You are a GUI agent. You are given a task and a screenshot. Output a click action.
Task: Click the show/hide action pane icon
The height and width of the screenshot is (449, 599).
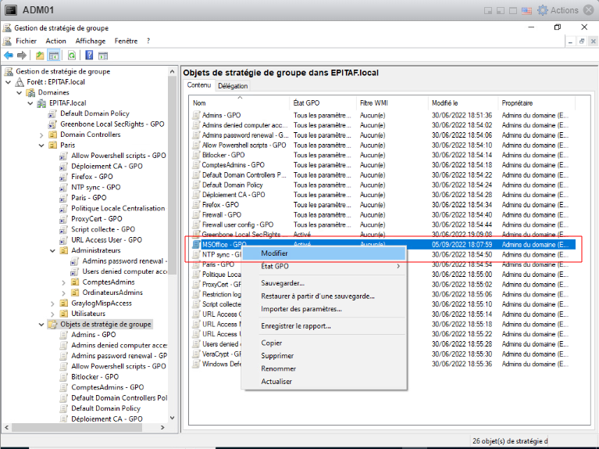pyautogui.click(x=102, y=56)
